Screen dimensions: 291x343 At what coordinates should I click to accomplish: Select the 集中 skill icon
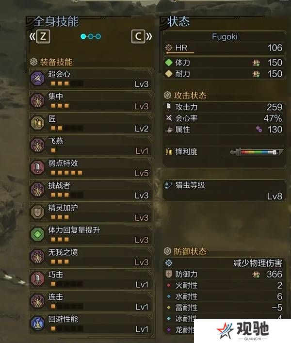tap(38, 100)
